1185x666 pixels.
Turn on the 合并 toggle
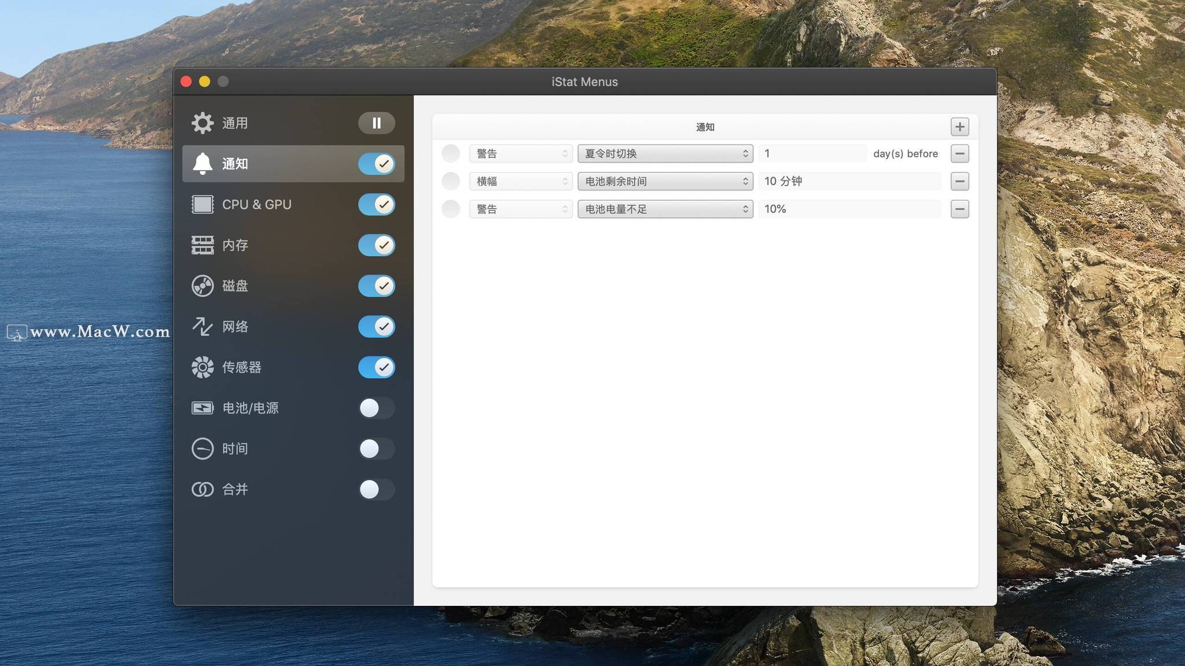376,490
